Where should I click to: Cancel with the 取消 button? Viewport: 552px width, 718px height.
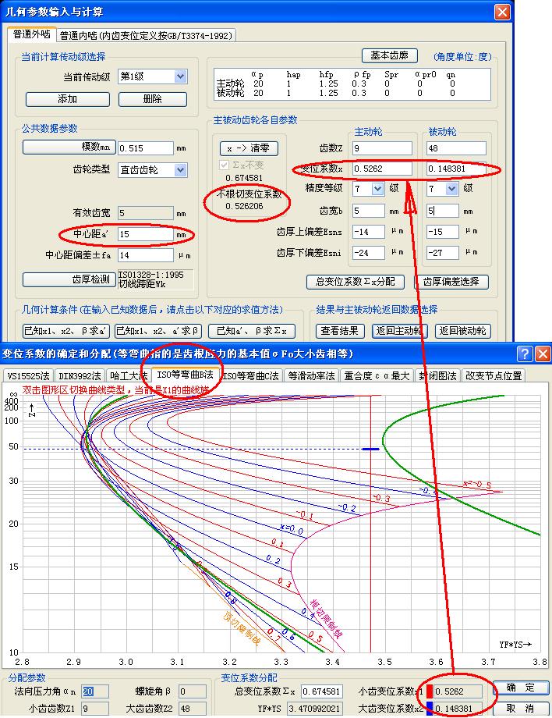point(521,709)
